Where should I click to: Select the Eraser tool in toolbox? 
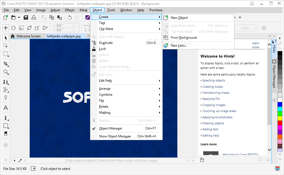[x=6, y=134]
